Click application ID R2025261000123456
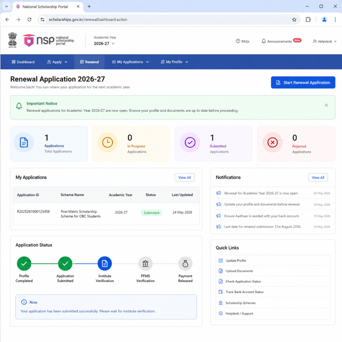This screenshot has width=342, height=342. coord(33,211)
